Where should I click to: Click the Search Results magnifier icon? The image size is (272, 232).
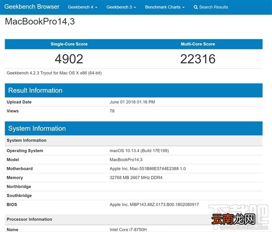coord(196,7)
